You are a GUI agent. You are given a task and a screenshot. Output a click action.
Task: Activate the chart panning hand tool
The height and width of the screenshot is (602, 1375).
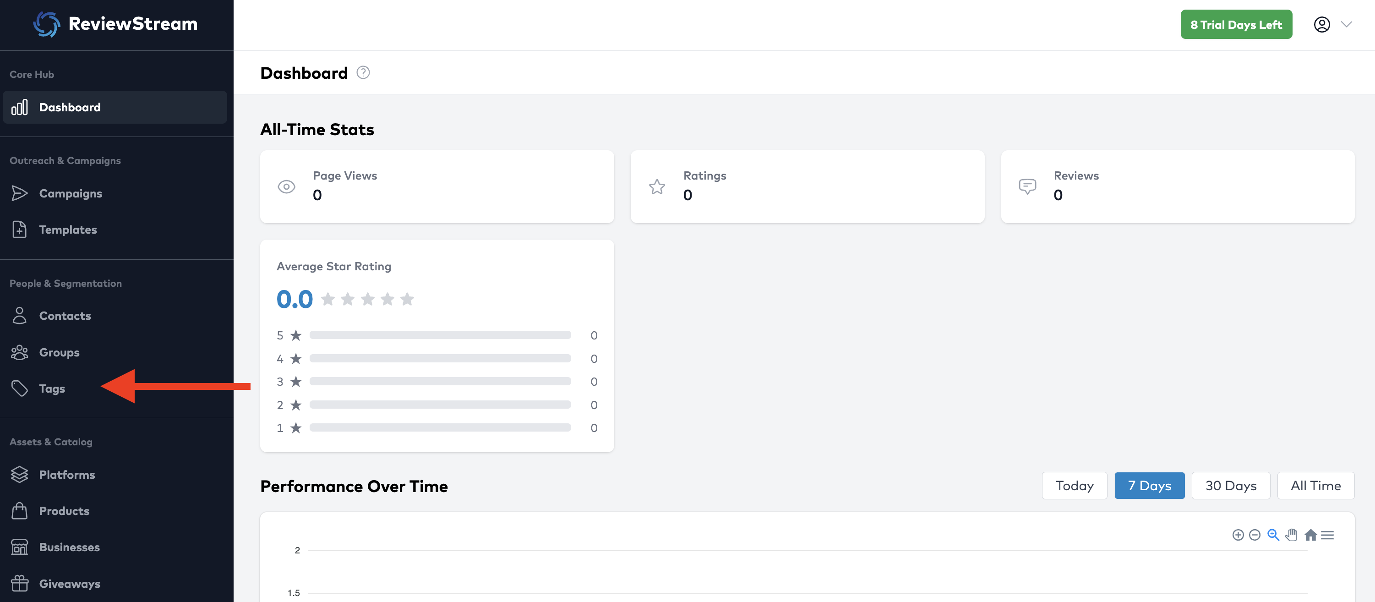pyautogui.click(x=1291, y=535)
